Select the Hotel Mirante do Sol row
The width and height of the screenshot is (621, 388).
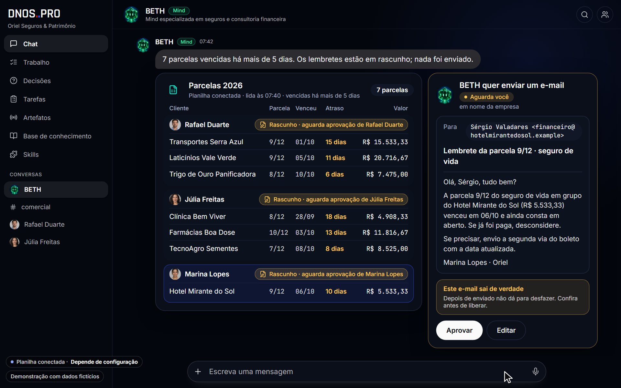pos(289,291)
